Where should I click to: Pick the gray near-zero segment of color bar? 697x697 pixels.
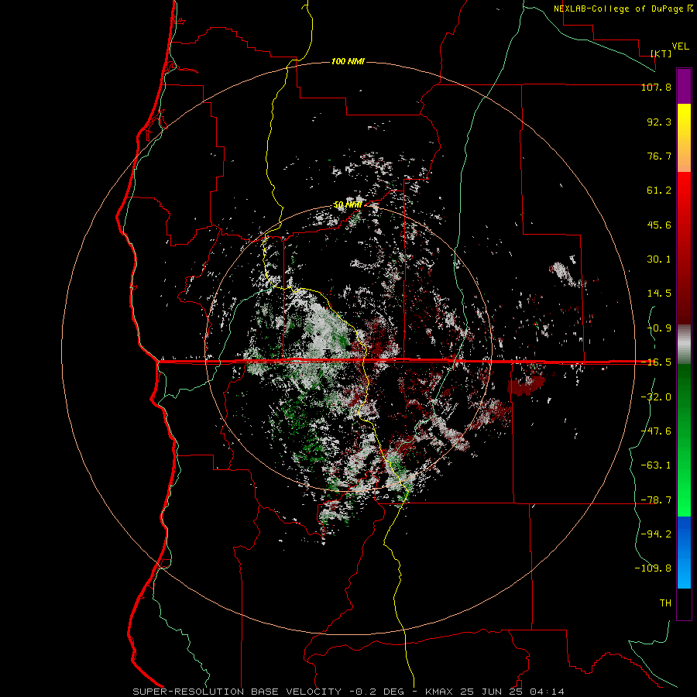(x=684, y=345)
